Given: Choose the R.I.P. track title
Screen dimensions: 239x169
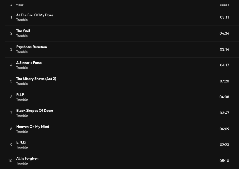Looking at the screenshot, I should point(20,95).
